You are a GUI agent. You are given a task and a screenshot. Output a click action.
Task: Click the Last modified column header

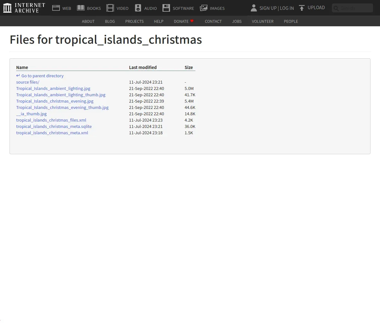coord(143,67)
